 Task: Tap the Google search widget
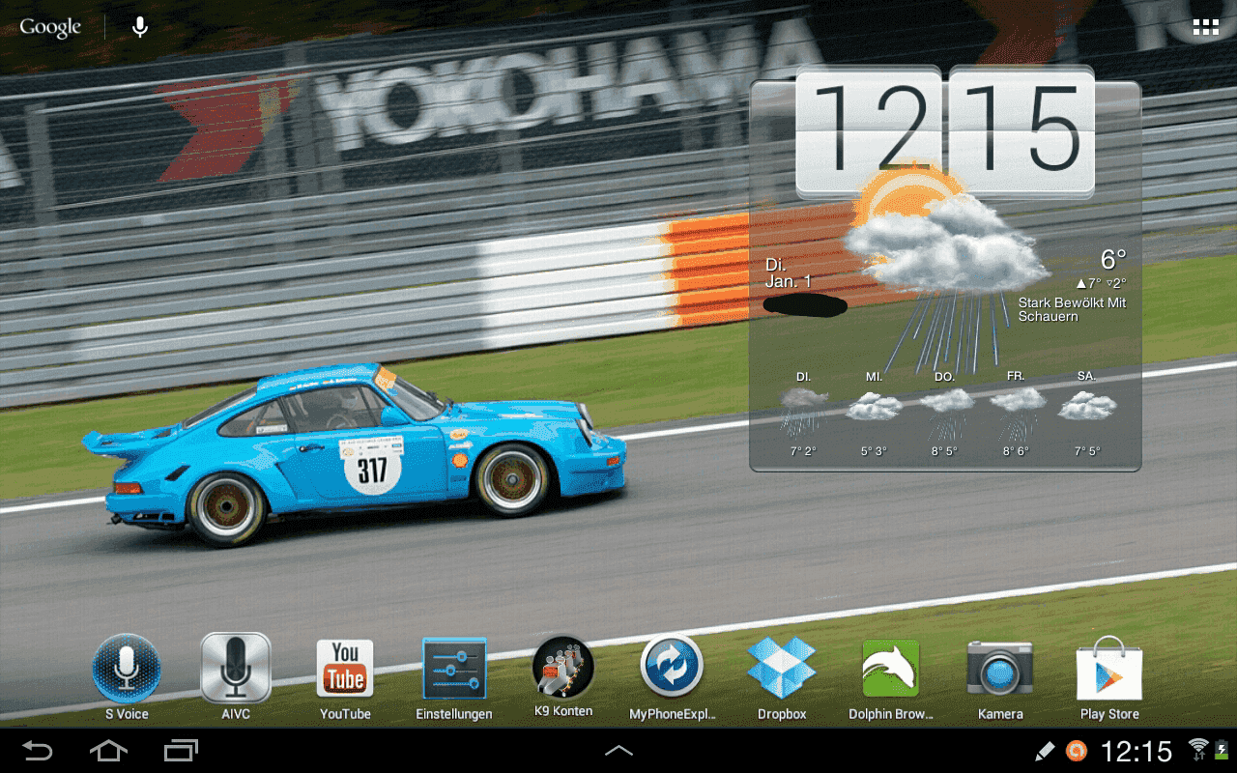click(50, 27)
